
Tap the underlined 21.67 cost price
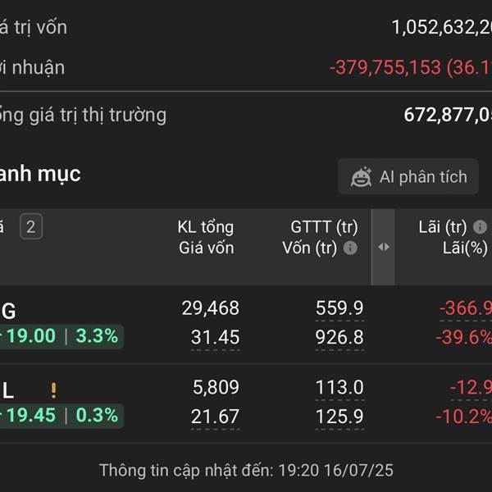pyautogui.click(x=215, y=417)
